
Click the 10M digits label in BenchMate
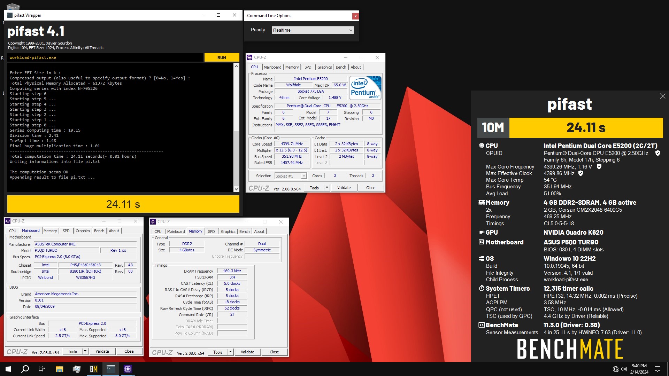coord(493,128)
